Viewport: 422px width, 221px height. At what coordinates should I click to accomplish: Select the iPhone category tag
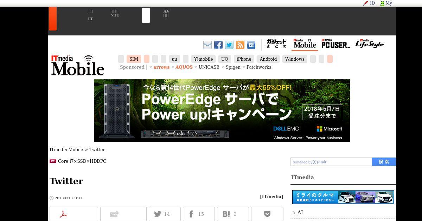tap(244, 59)
